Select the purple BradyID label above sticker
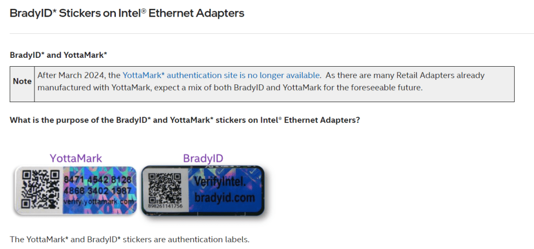 [204, 158]
